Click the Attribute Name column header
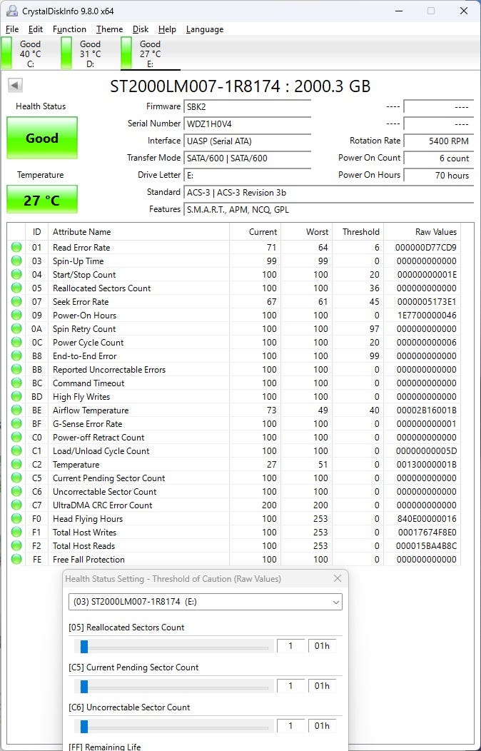This screenshot has height=751, width=481. [138, 232]
